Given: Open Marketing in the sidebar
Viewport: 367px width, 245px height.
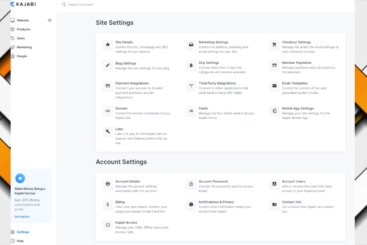Looking at the screenshot, I should (x=24, y=47).
